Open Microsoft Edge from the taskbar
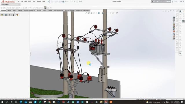The image size is (185, 104). click(x=21, y=102)
